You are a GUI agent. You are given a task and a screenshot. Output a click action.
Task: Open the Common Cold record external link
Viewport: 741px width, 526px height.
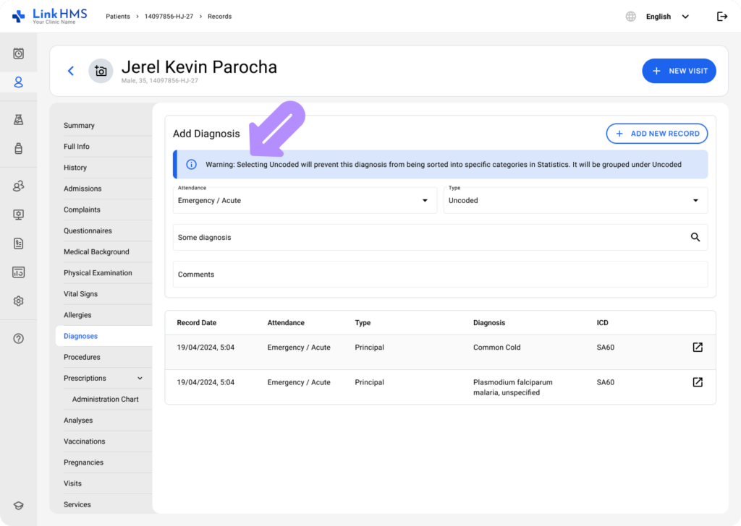click(x=697, y=347)
